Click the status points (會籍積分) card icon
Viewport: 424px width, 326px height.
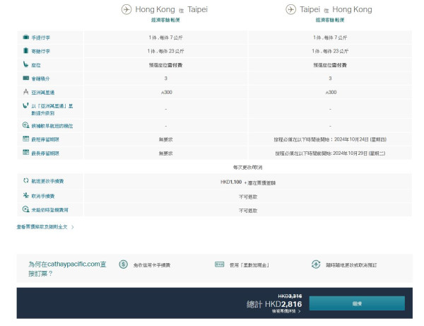[x=25, y=78]
